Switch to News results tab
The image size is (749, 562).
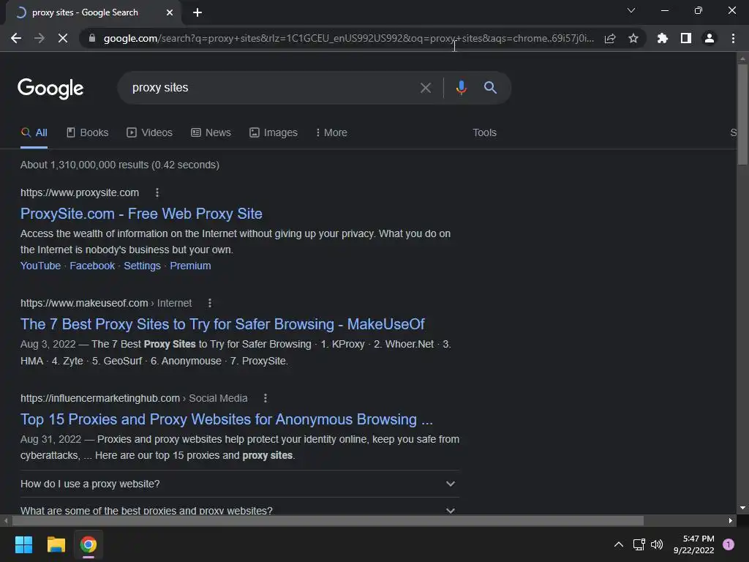pyautogui.click(x=211, y=133)
